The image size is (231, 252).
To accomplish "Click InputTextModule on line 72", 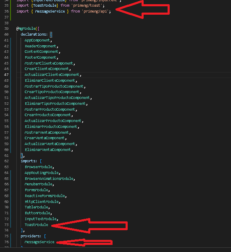I will point(40,219).
